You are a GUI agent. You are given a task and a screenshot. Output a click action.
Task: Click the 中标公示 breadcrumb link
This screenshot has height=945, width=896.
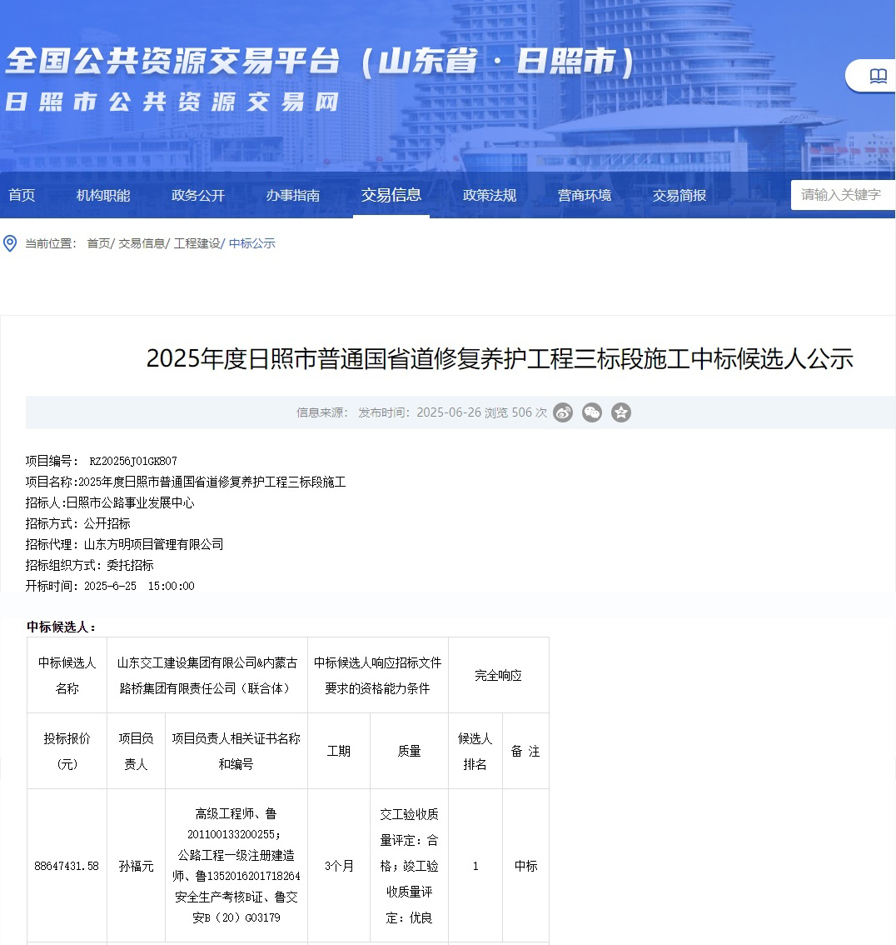point(251,243)
